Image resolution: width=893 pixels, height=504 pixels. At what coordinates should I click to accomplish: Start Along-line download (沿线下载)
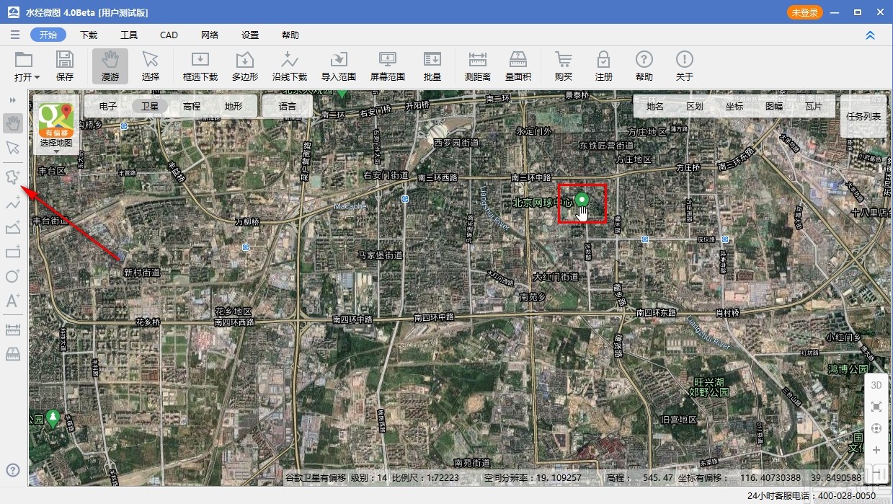(290, 66)
